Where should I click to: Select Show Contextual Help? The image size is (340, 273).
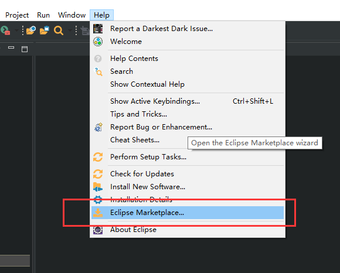click(188, 84)
